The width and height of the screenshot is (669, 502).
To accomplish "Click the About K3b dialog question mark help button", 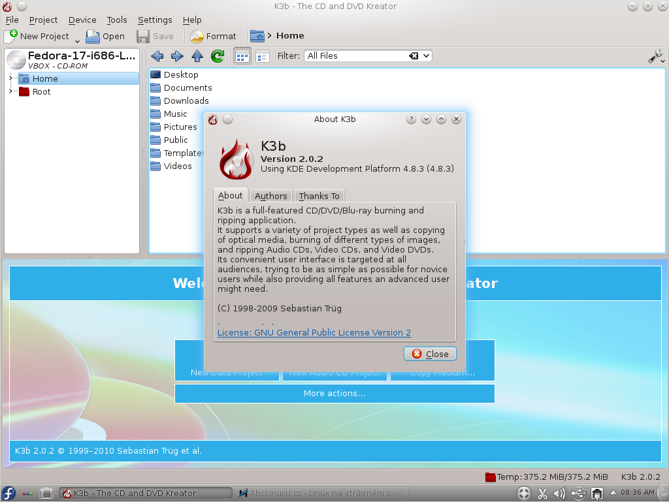I will (411, 119).
